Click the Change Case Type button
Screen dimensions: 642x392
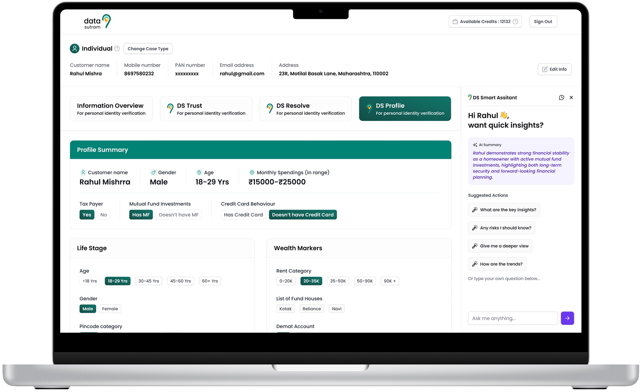click(148, 49)
